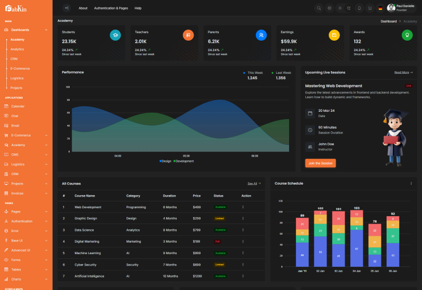Open the Authentication & Pages menu
422x290 pixels.
111,8
